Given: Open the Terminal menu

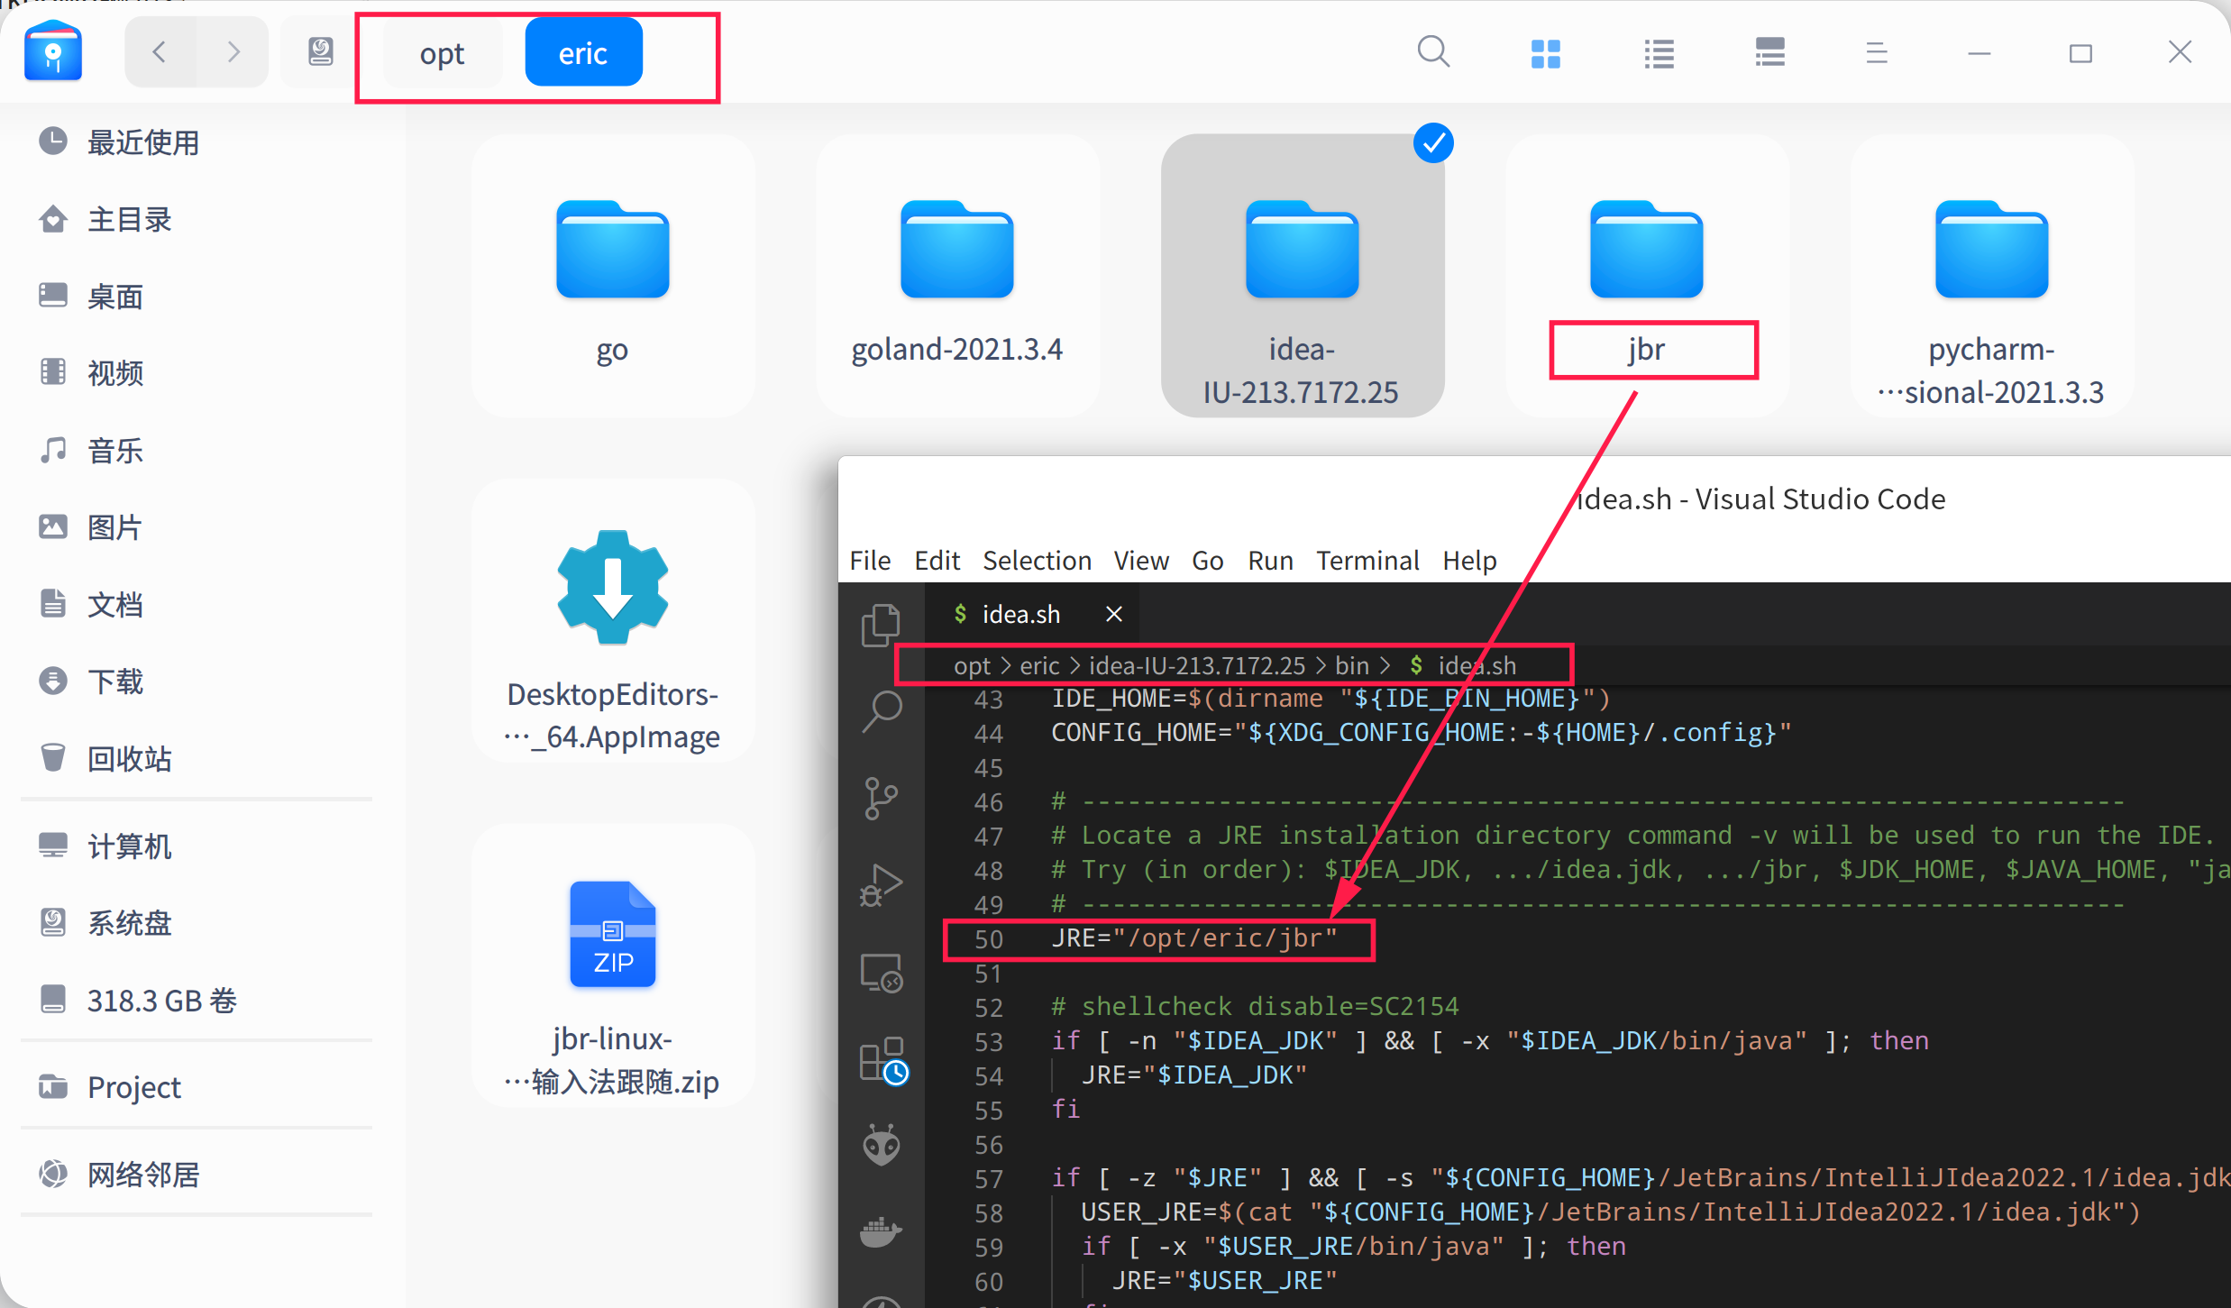Looking at the screenshot, I should [x=1367, y=561].
